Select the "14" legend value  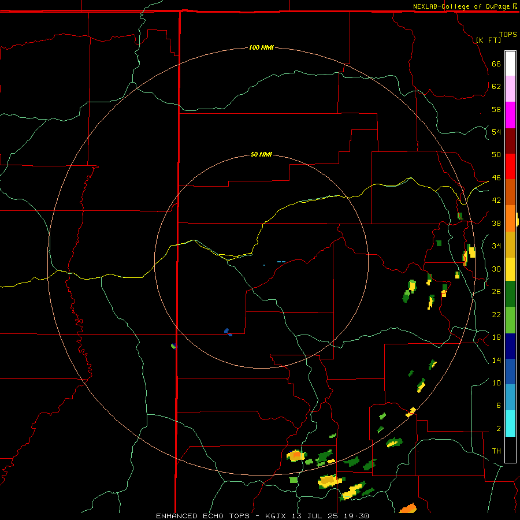496,360
